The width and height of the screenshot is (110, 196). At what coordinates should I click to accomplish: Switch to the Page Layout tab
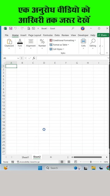pos(35,35)
